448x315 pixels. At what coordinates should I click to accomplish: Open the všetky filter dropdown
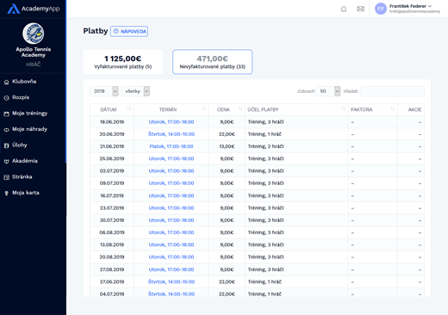tap(135, 91)
